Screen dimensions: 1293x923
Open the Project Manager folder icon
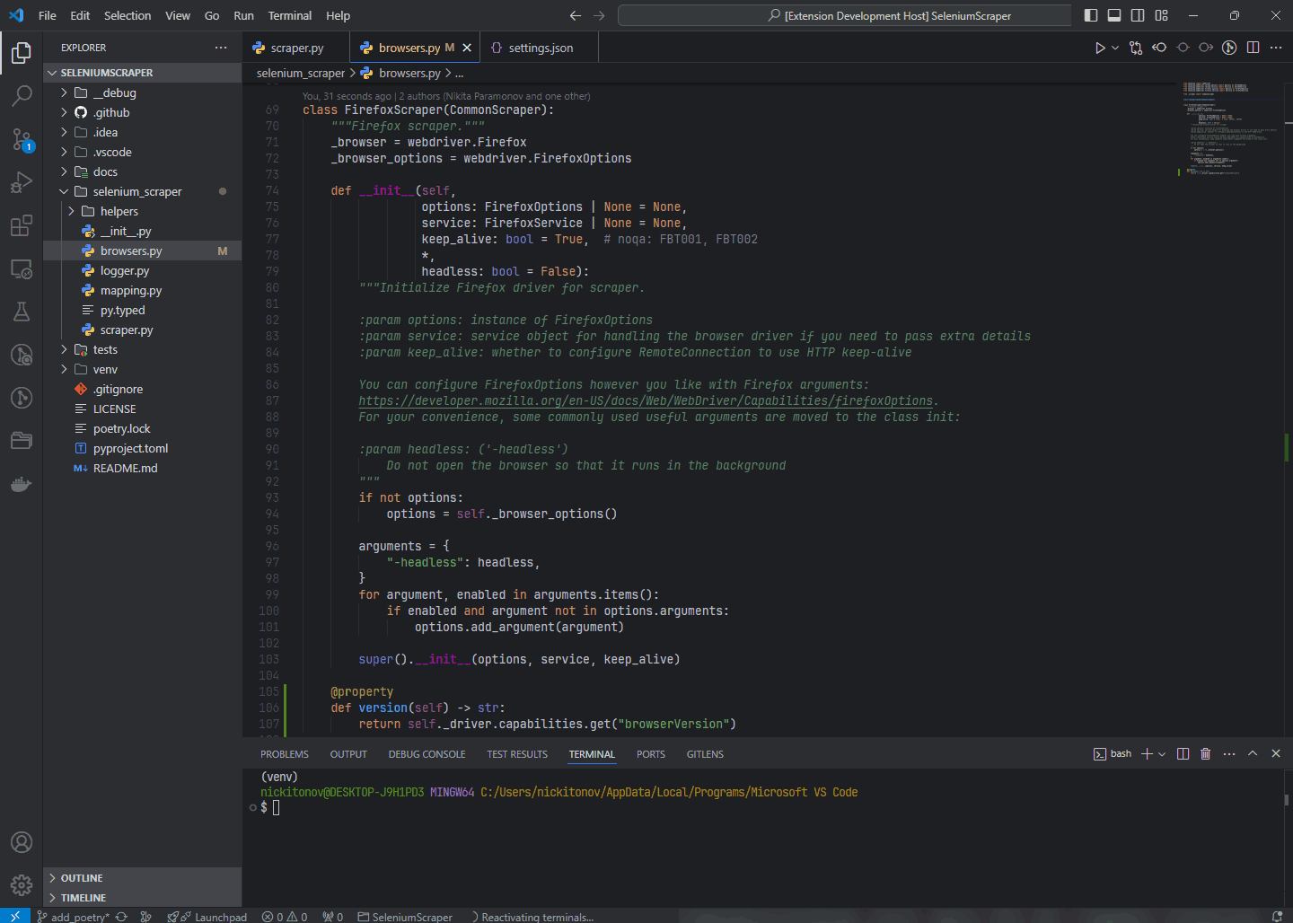22,441
